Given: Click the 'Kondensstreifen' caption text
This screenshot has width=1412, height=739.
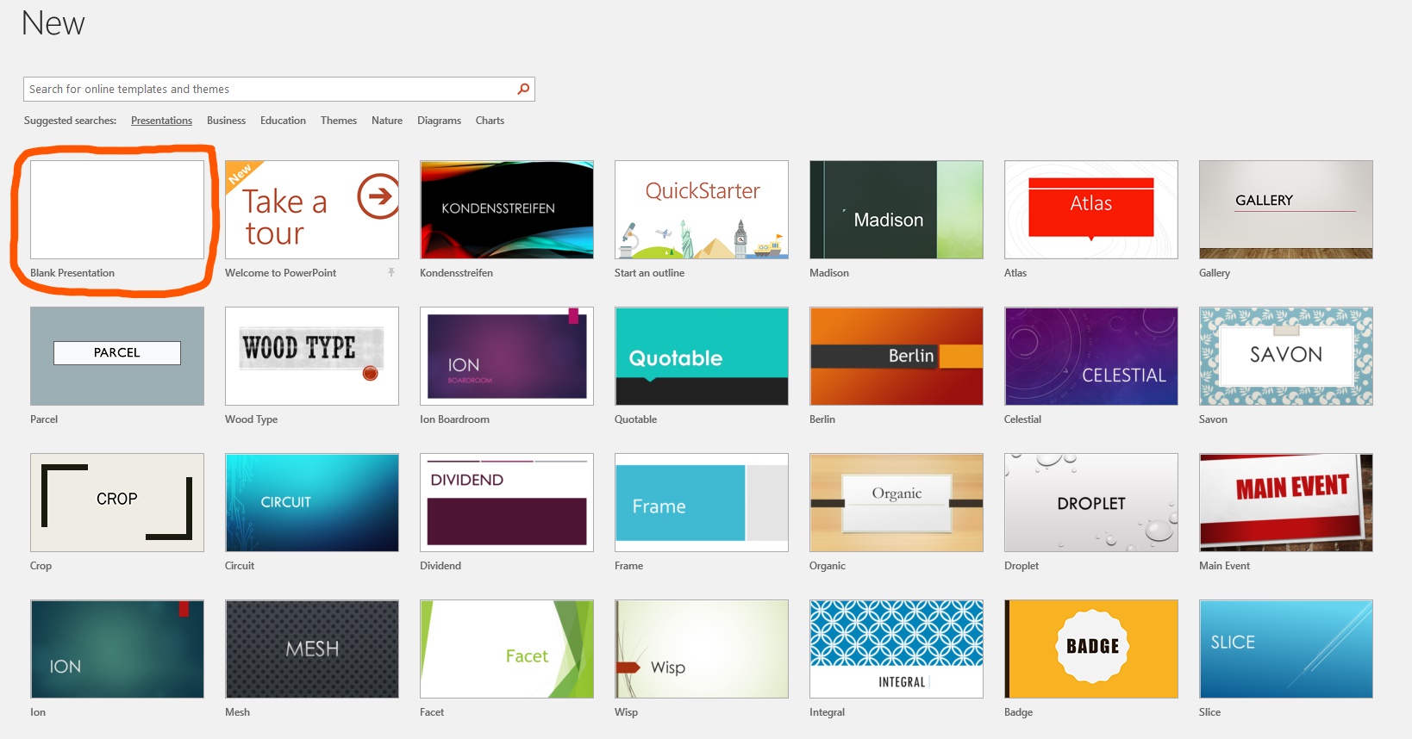Looking at the screenshot, I should tap(456, 273).
